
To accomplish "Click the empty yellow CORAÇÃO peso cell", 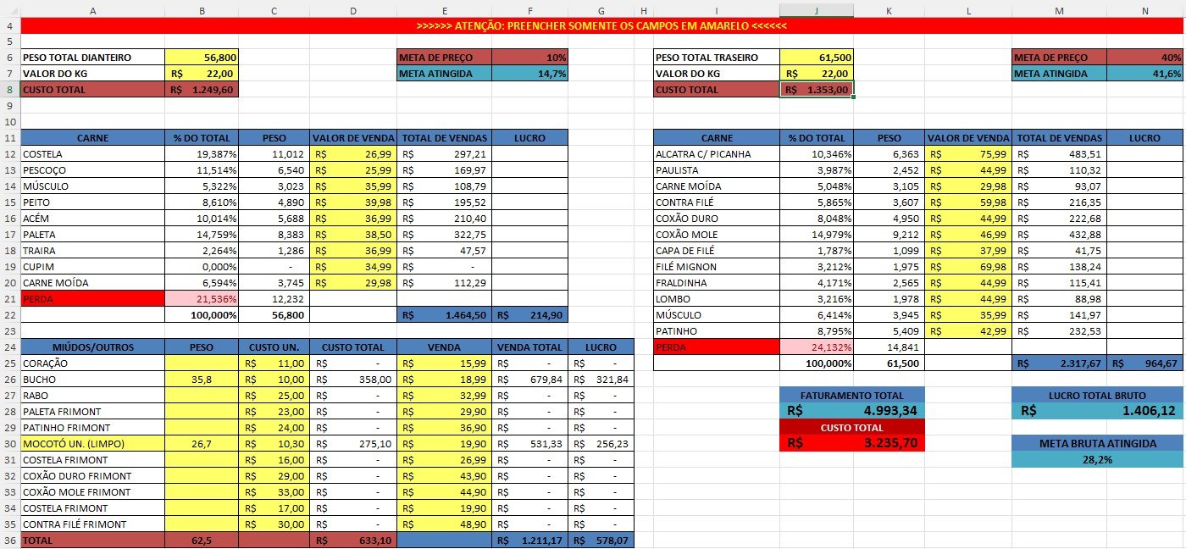I will [202, 363].
